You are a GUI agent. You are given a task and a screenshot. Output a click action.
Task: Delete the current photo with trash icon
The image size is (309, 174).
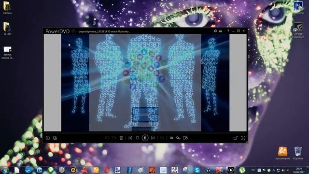coord(121,138)
